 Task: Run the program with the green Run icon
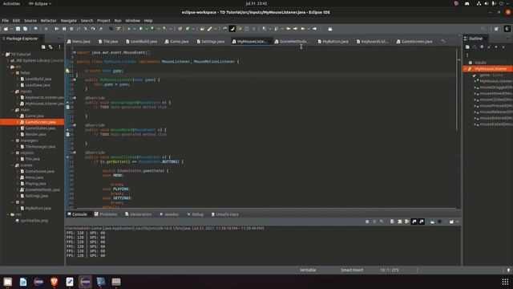141,29
